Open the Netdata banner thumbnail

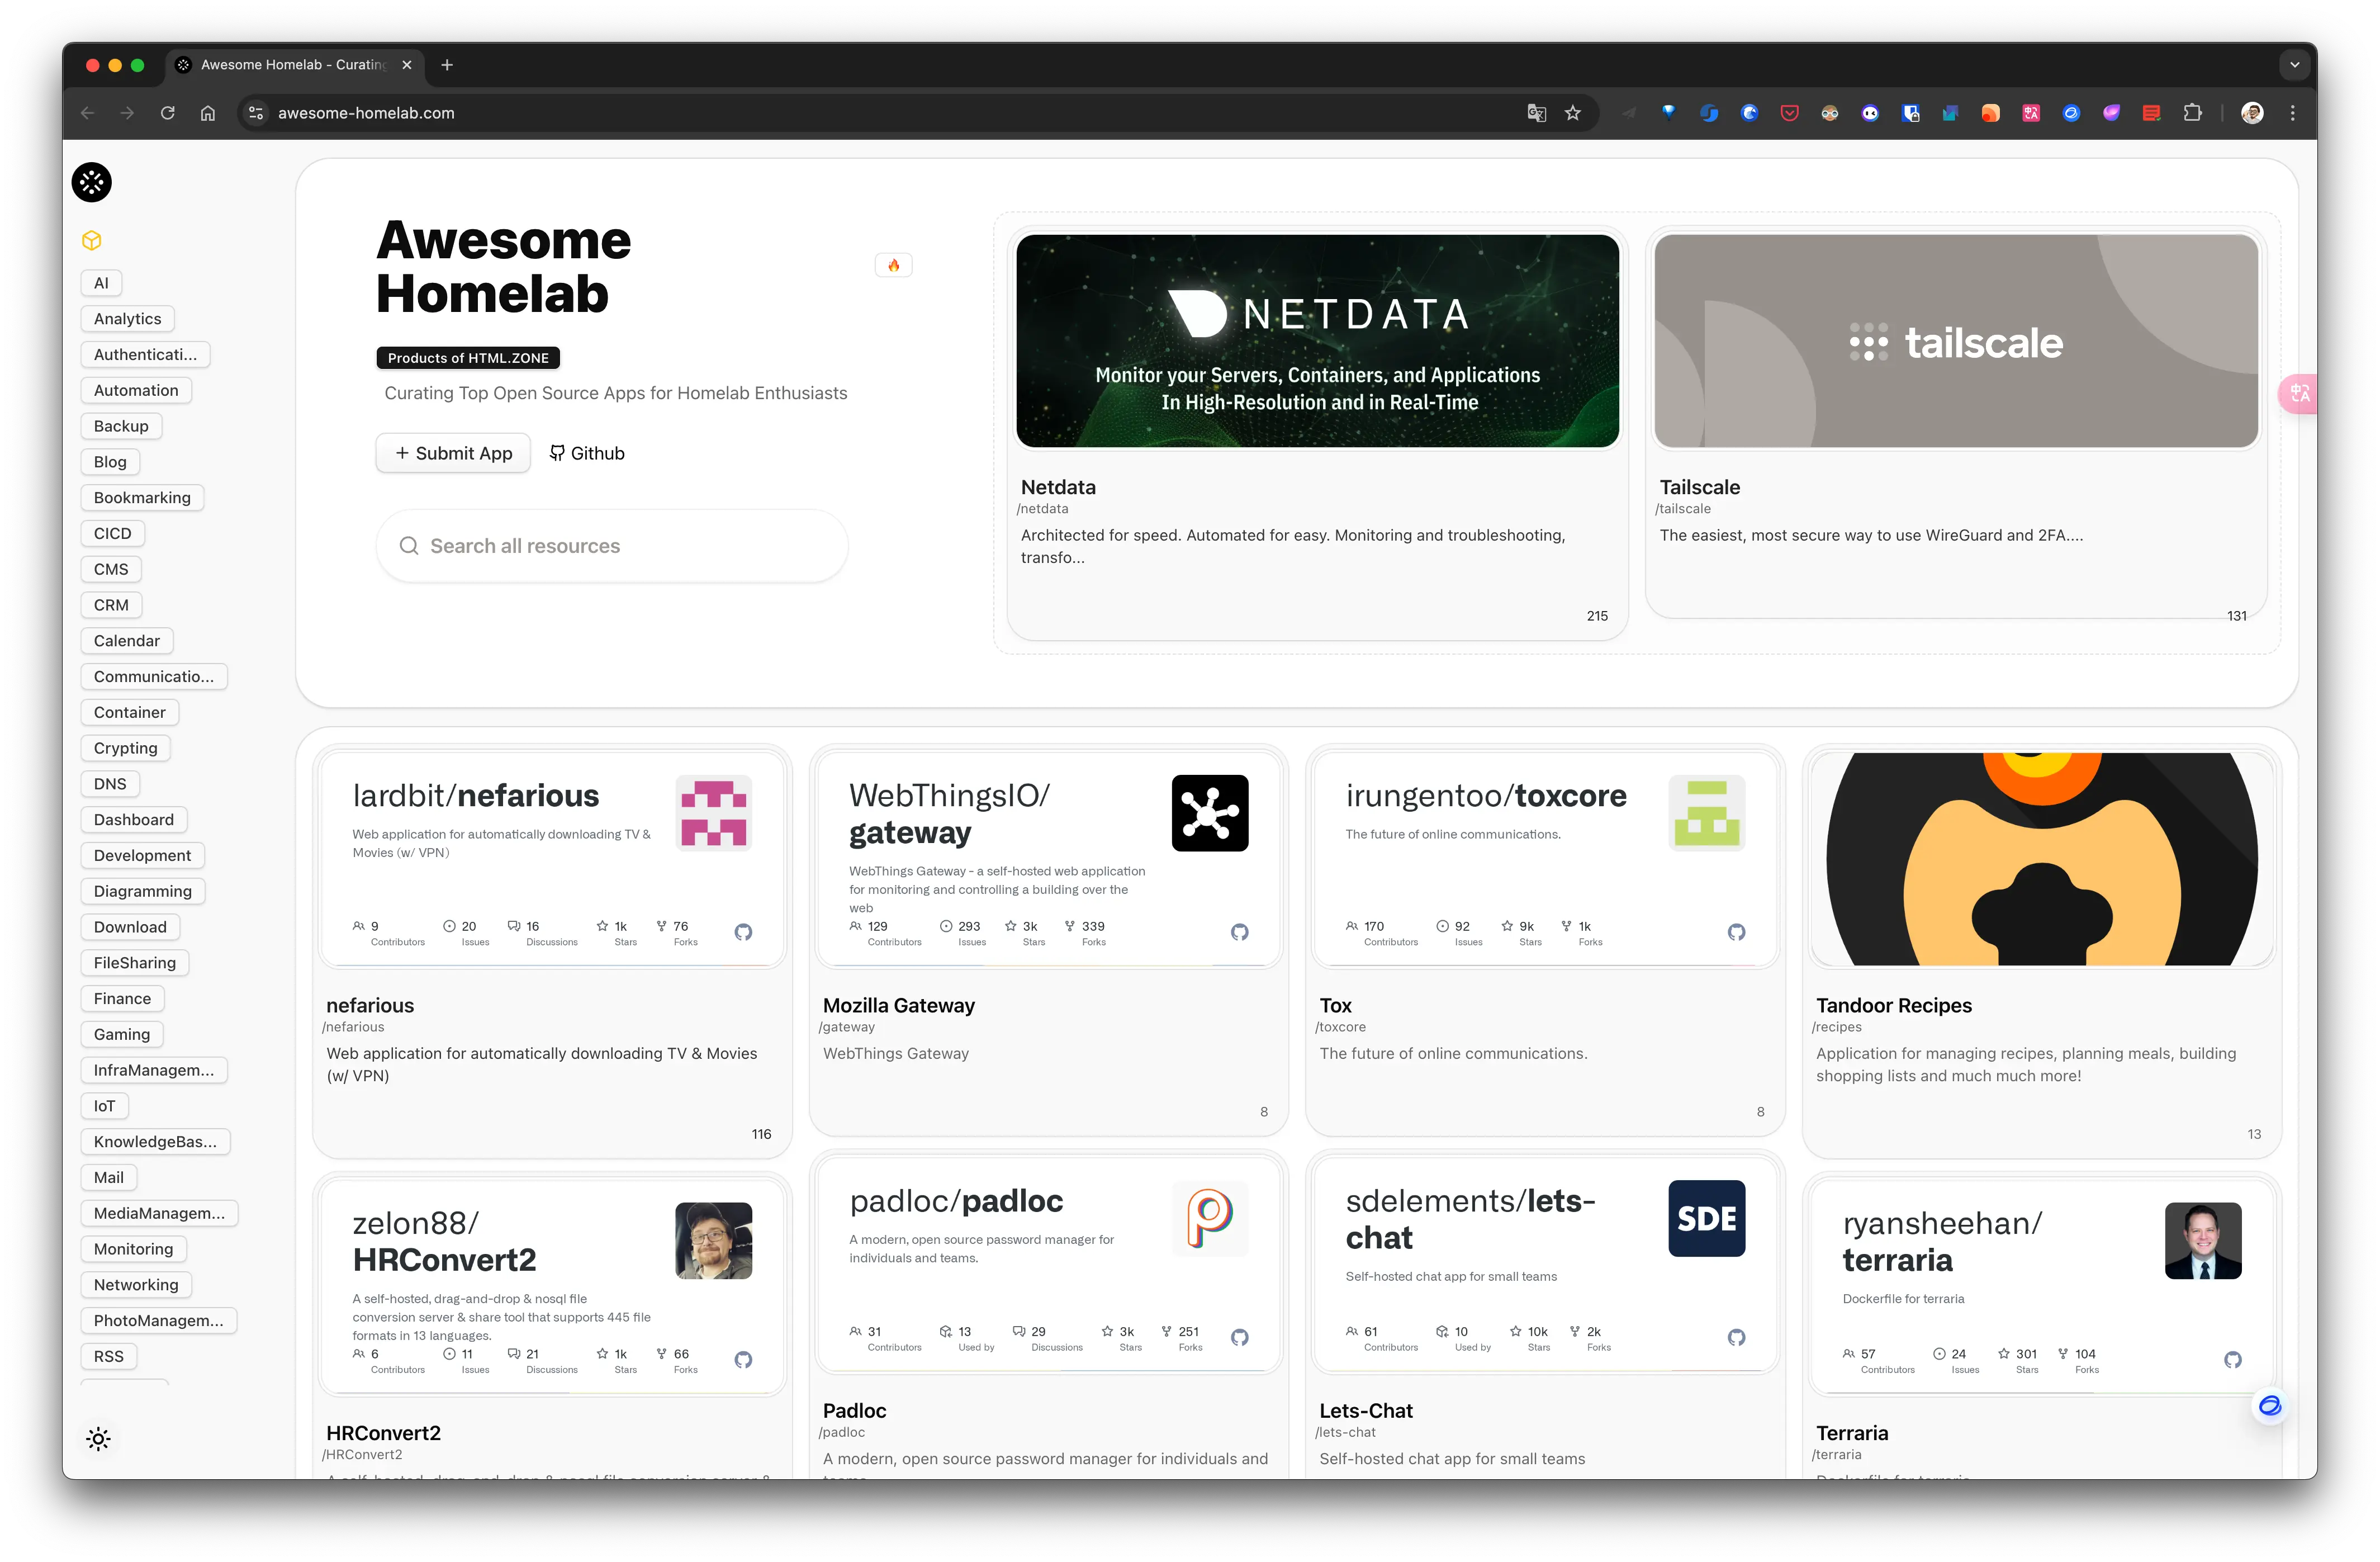click(1317, 341)
